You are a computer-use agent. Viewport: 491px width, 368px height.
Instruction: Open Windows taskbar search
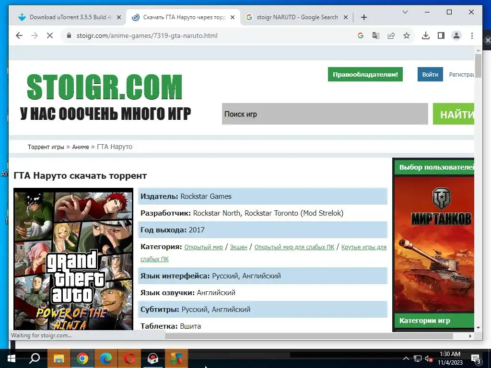pos(35,358)
